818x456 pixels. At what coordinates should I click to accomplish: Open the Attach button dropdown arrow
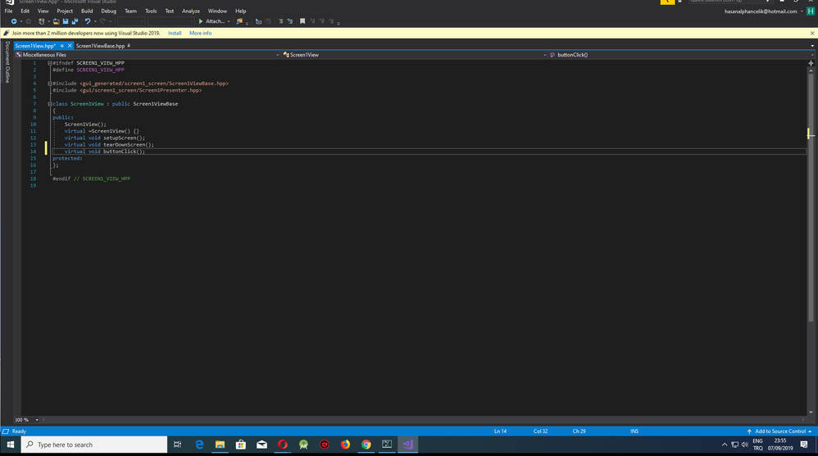tap(229, 21)
